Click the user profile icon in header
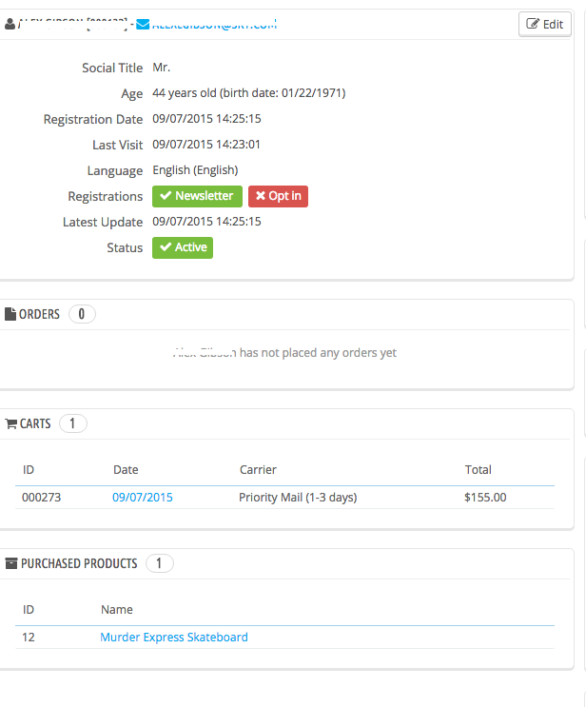This screenshot has height=707, width=586. 10,24
